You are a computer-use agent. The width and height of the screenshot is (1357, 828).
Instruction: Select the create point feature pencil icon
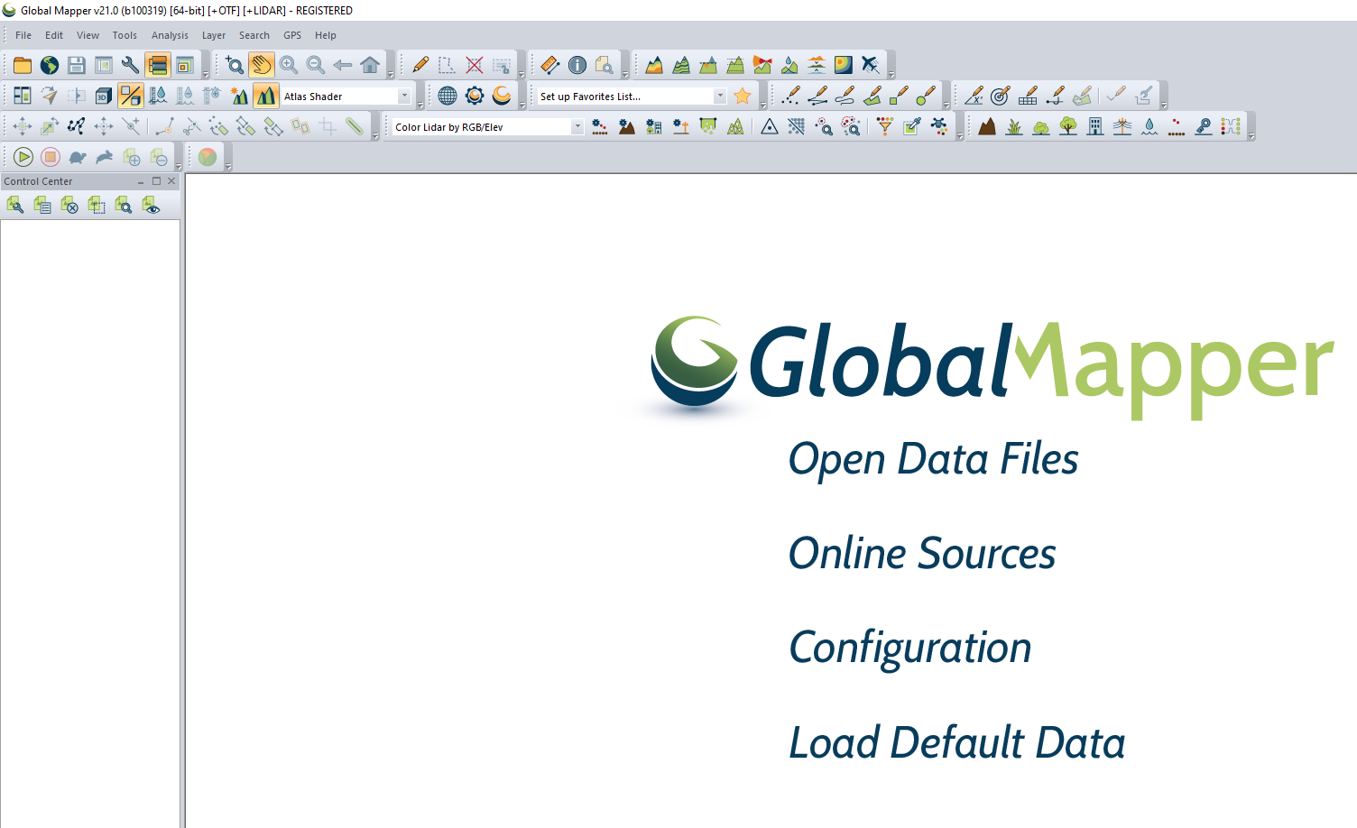791,96
